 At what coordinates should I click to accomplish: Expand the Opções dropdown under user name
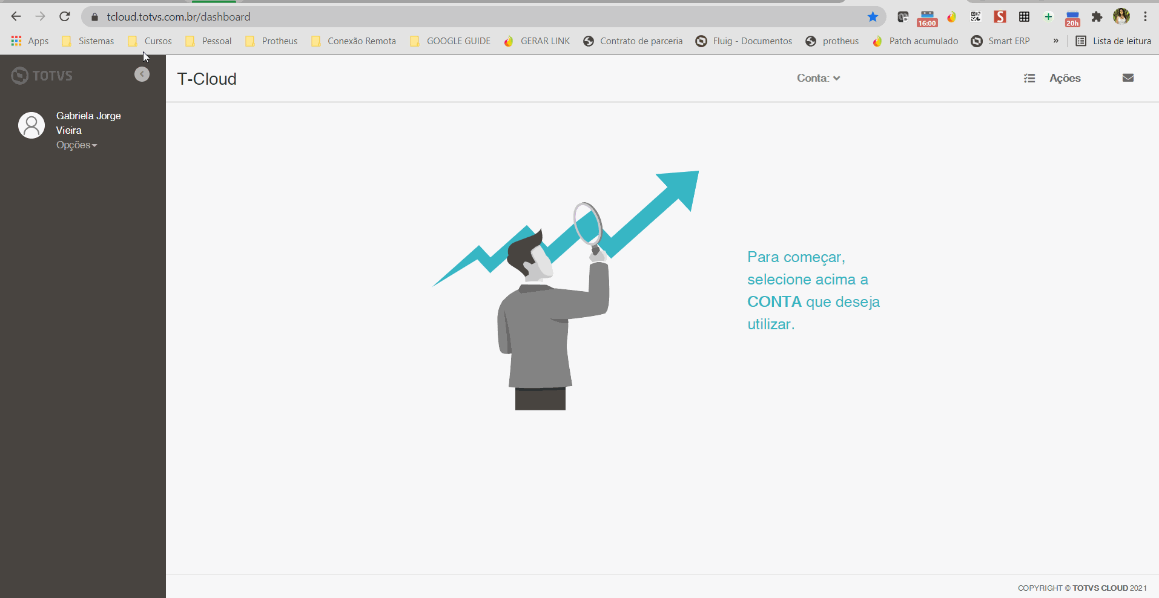(x=76, y=145)
